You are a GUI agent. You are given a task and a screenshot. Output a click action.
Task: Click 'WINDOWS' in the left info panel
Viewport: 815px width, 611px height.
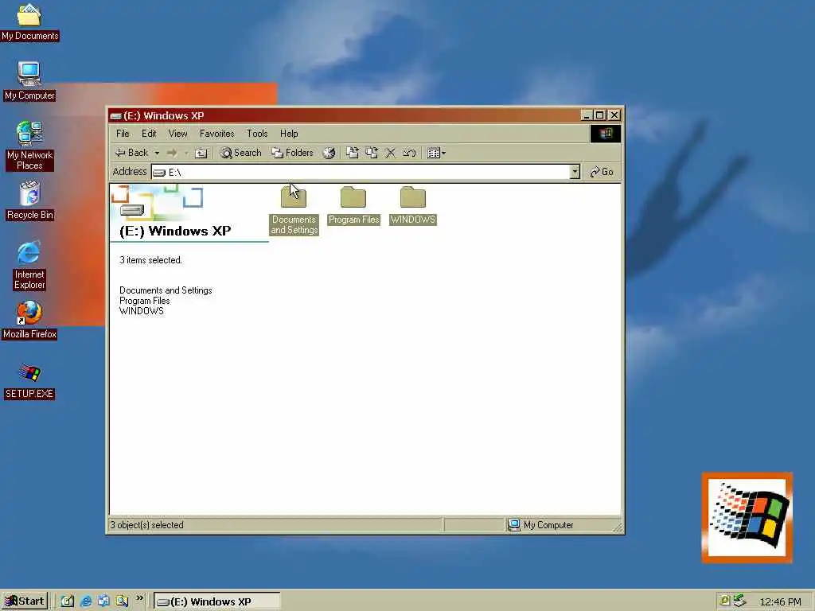[142, 311]
